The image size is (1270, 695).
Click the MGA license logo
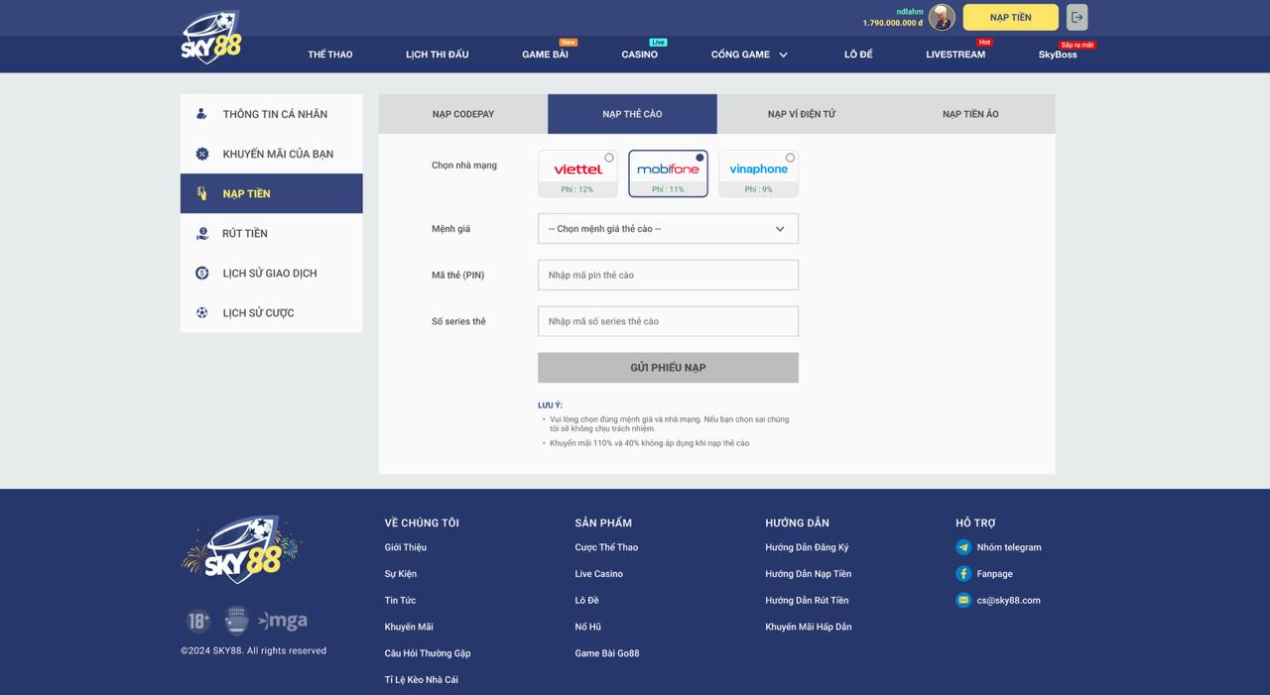pyautogui.click(x=283, y=621)
